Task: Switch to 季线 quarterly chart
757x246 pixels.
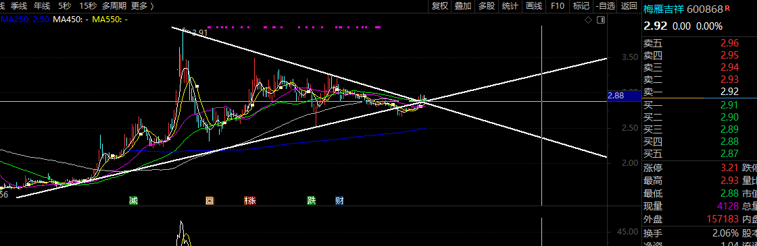Action: tap(20, 6)
